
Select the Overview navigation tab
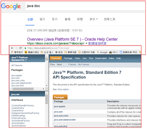pos(56,58)
